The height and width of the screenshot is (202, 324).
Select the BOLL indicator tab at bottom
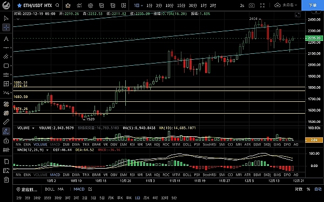tap(50, 189)
